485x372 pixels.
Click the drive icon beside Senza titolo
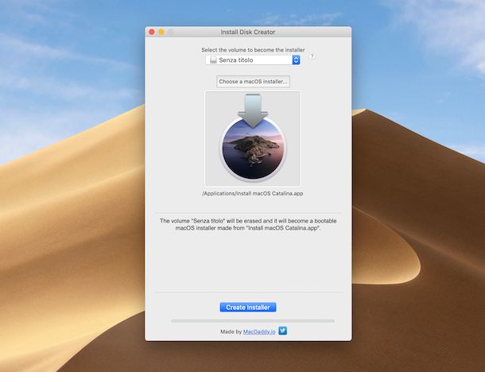click(x=213, y=60)
